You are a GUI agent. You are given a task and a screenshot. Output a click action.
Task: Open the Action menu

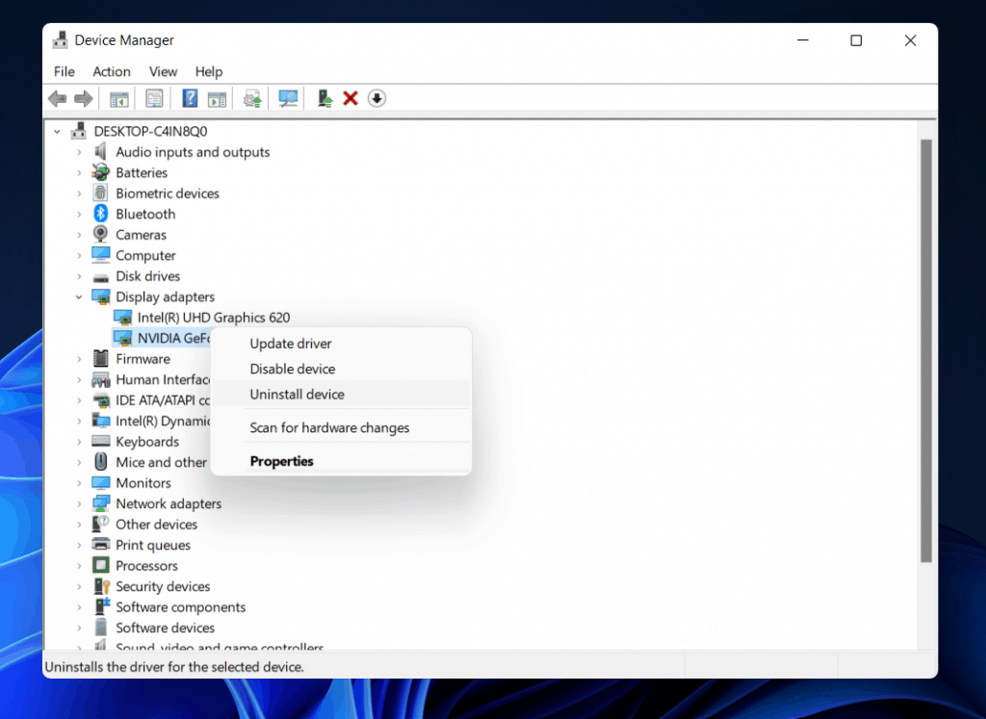click(x=111, y=71)
